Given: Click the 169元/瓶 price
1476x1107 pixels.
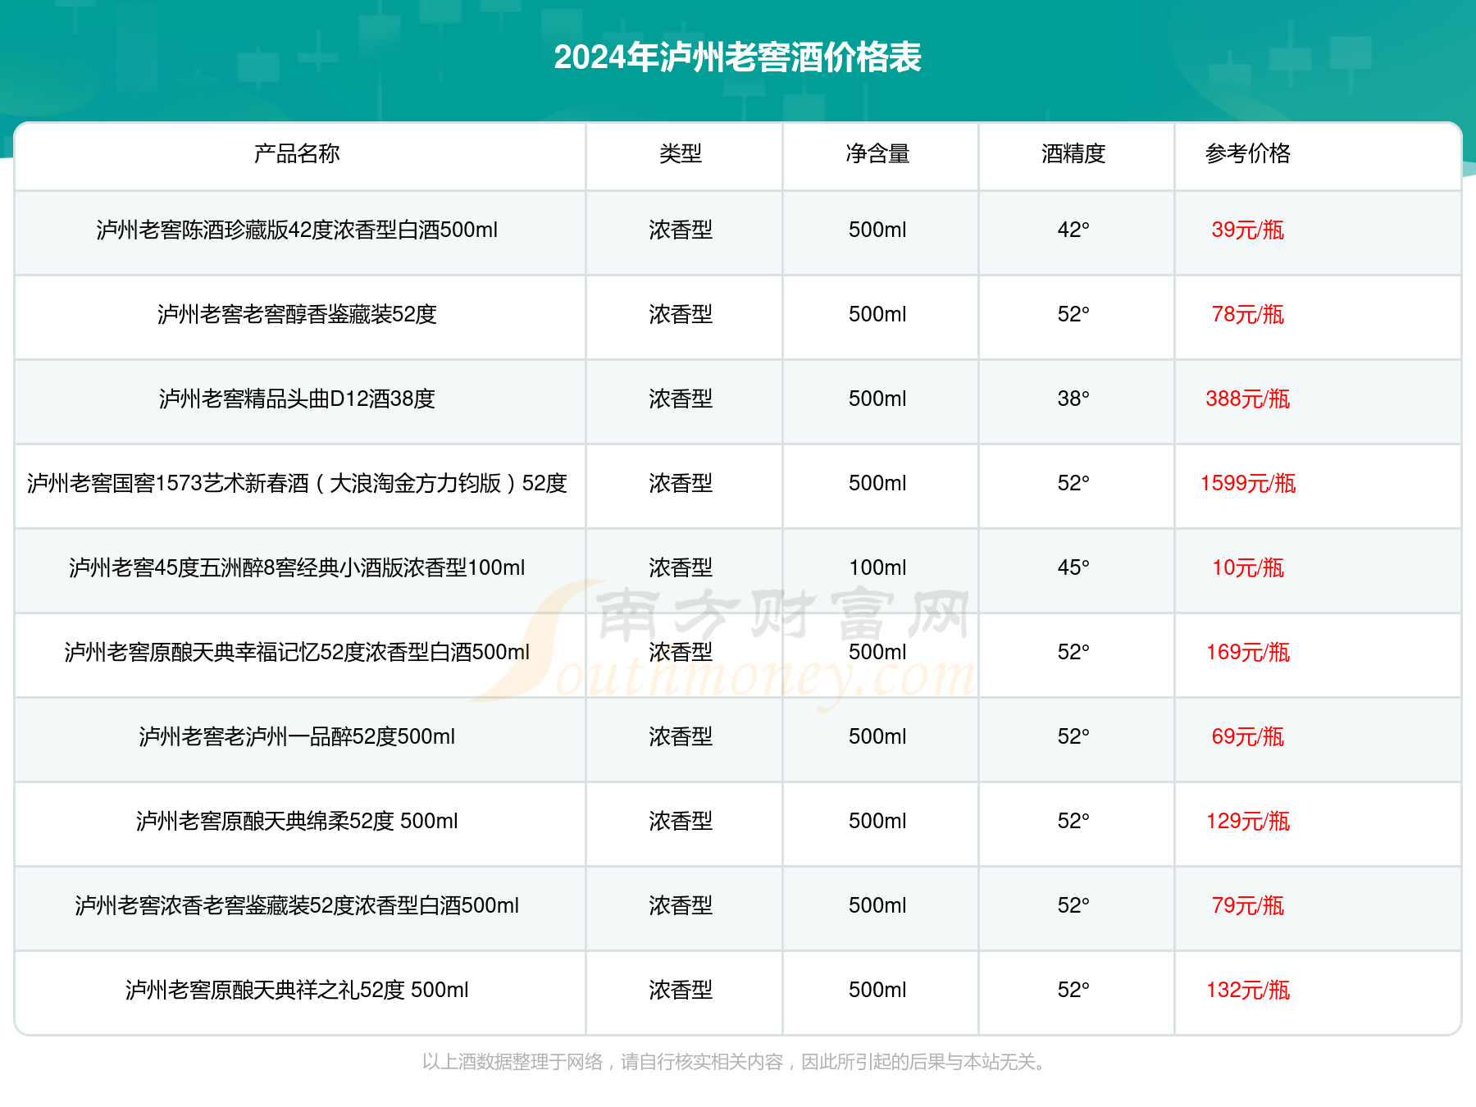Looking at the screenshot, I should [x=1248, y=652].
